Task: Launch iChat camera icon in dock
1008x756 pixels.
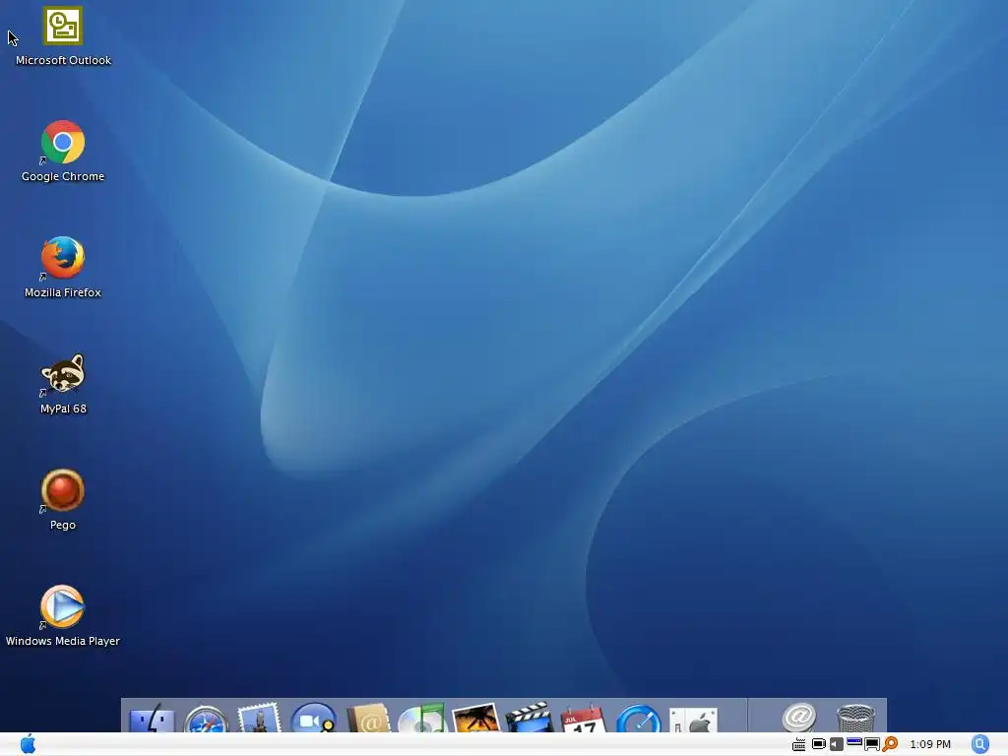Action: [x=314, y=718]
